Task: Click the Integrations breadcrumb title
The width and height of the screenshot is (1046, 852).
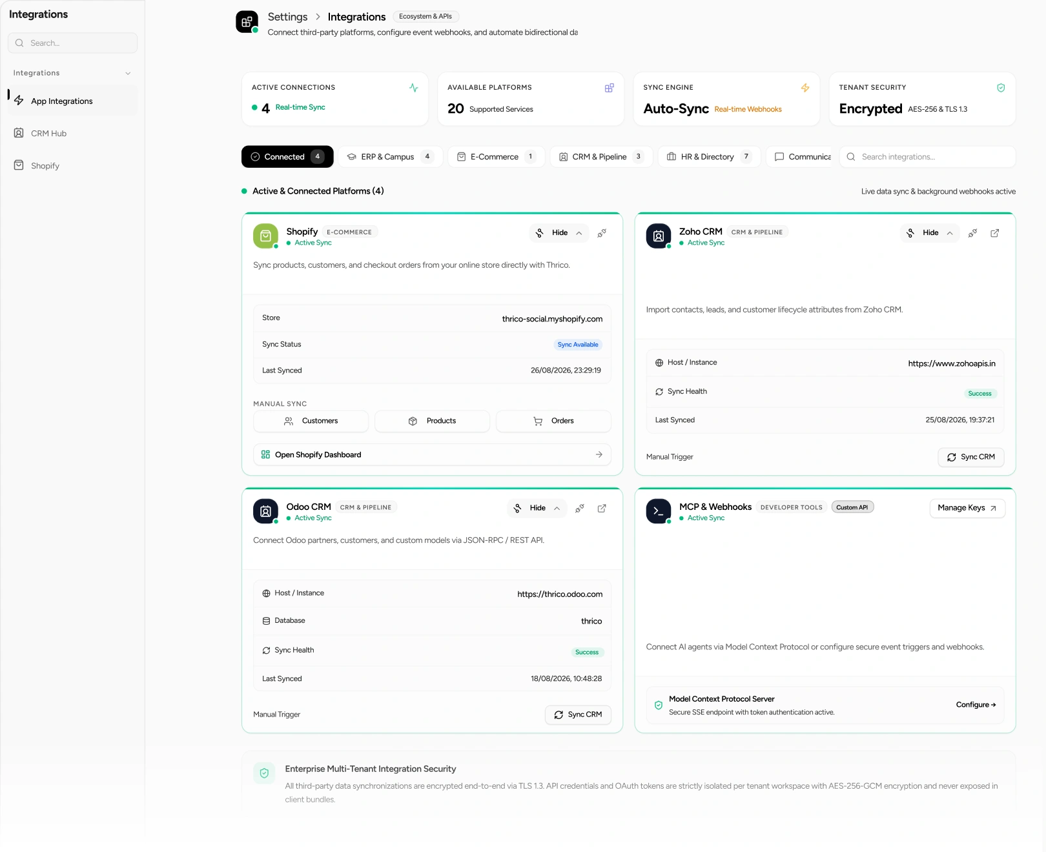Action: click(356, 17)
